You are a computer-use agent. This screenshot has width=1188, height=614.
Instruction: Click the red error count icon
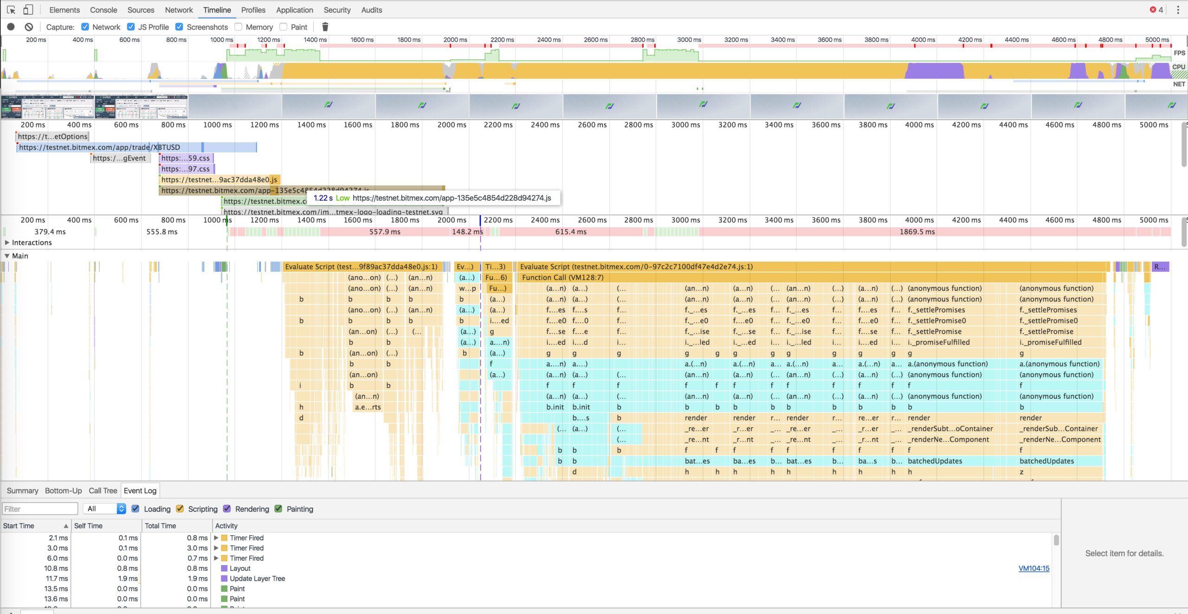(1153, 10)
